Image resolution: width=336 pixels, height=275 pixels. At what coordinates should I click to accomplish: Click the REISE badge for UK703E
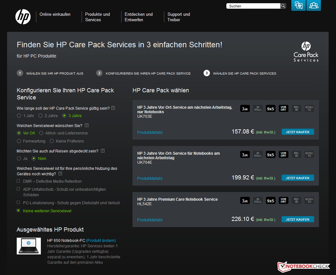[296, 109]
